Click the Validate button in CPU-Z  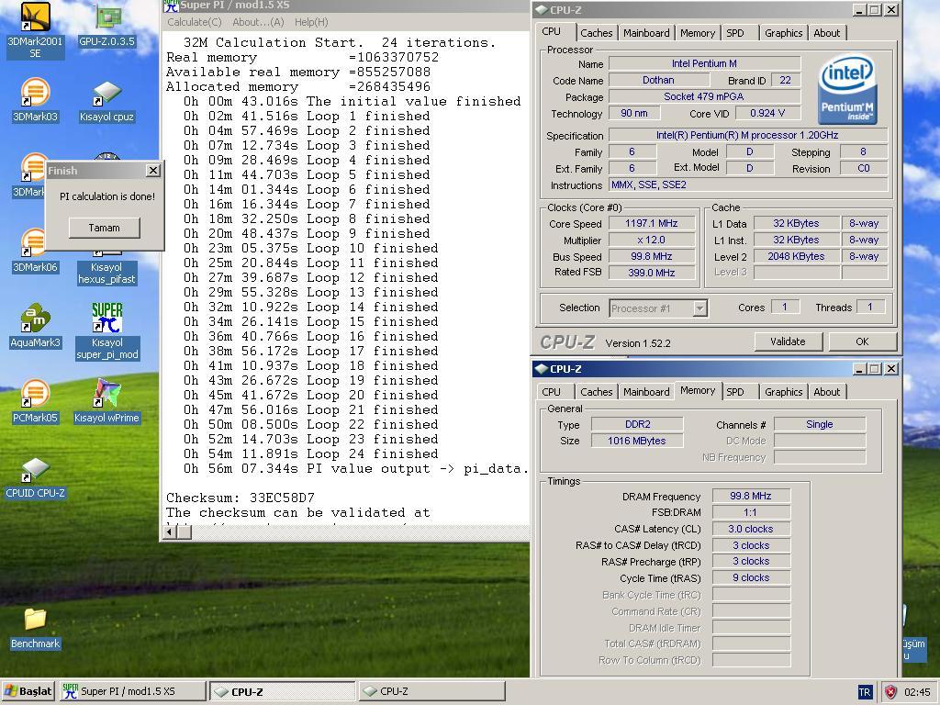coord(788,341)
